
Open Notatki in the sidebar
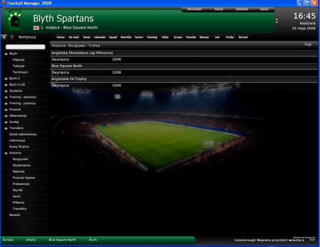click(14, 215)
